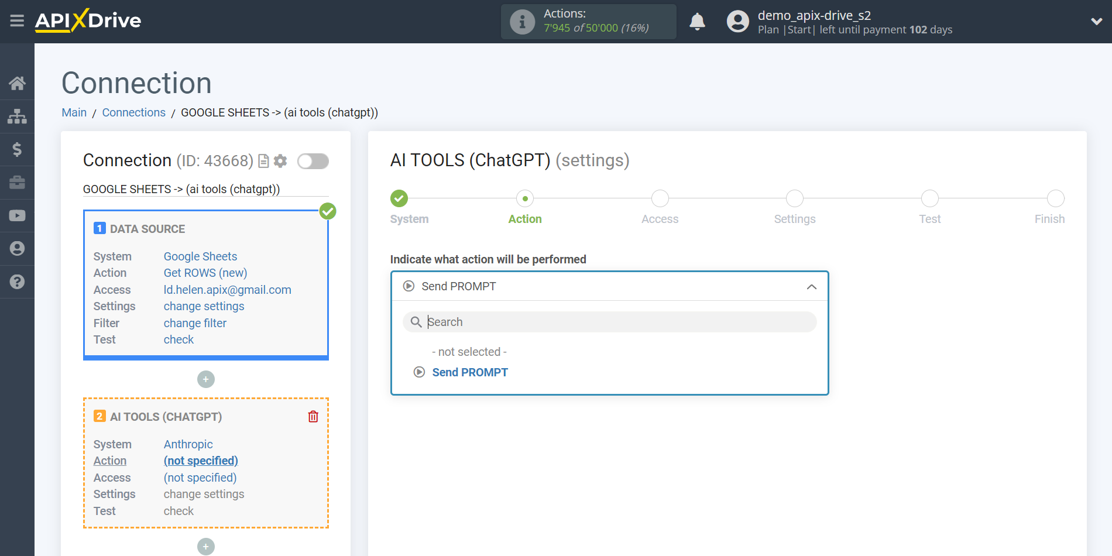
Task: Go to the Action step
Action: 525,198
